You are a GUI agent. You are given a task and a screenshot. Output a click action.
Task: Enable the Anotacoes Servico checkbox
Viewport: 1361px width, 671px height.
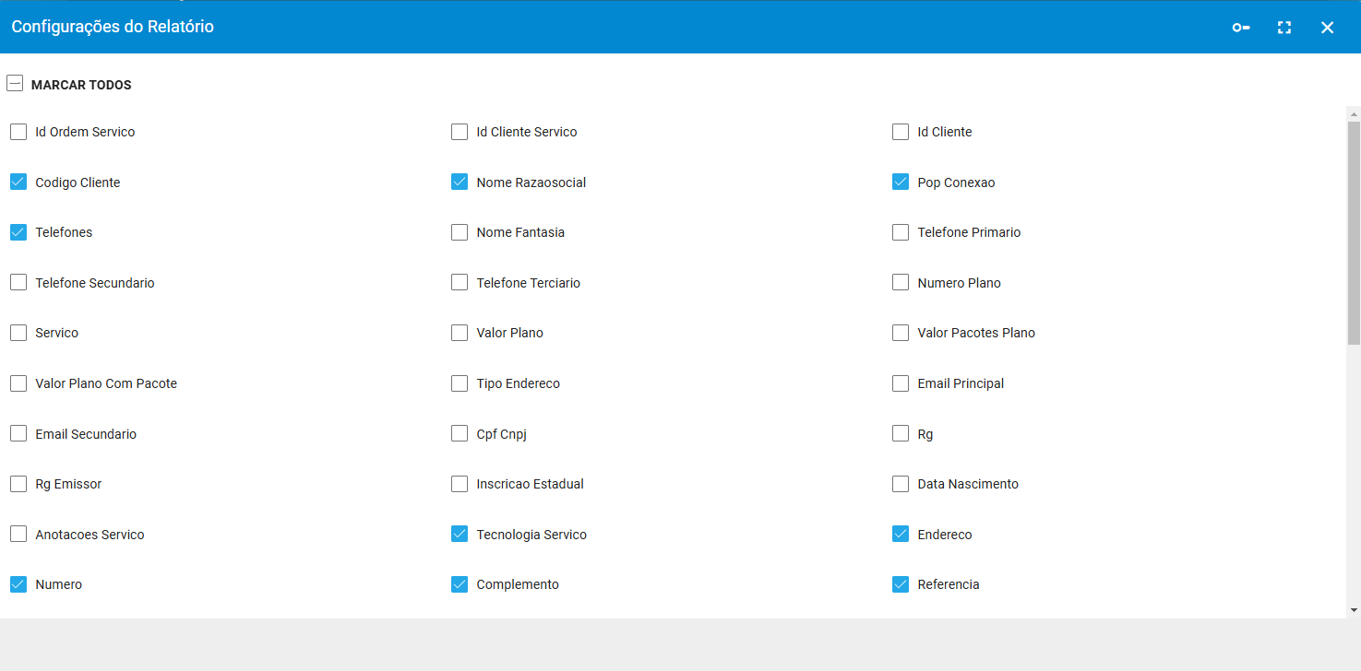[x=18, y=534]
